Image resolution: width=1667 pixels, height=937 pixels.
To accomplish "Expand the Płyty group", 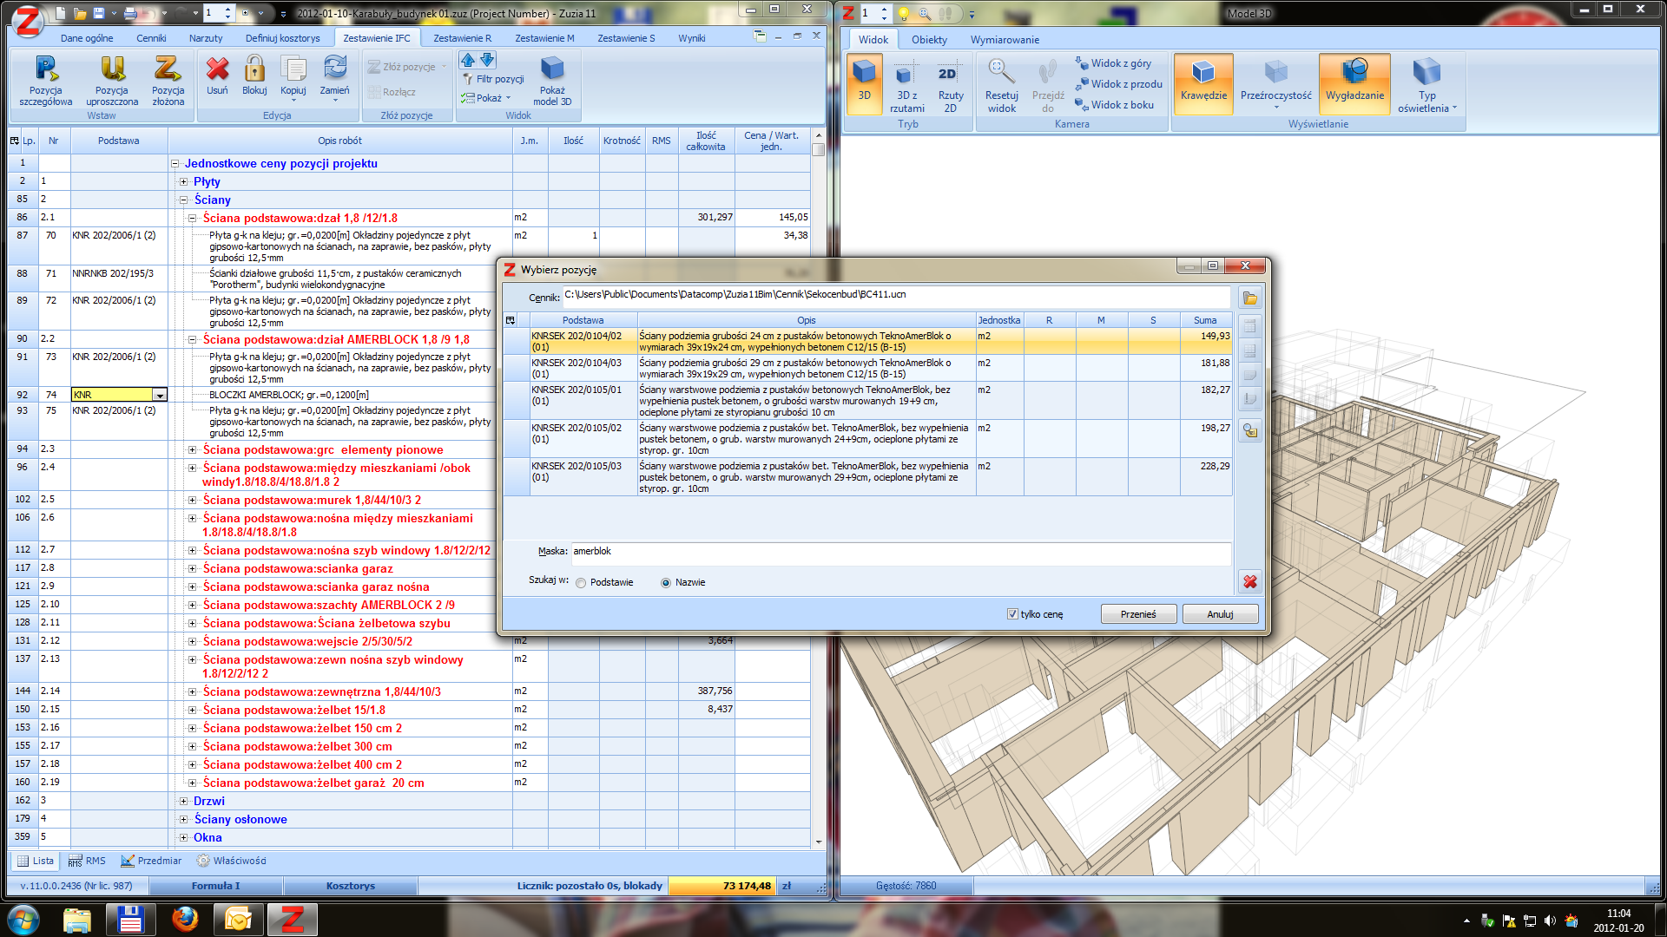I will 184,182.
